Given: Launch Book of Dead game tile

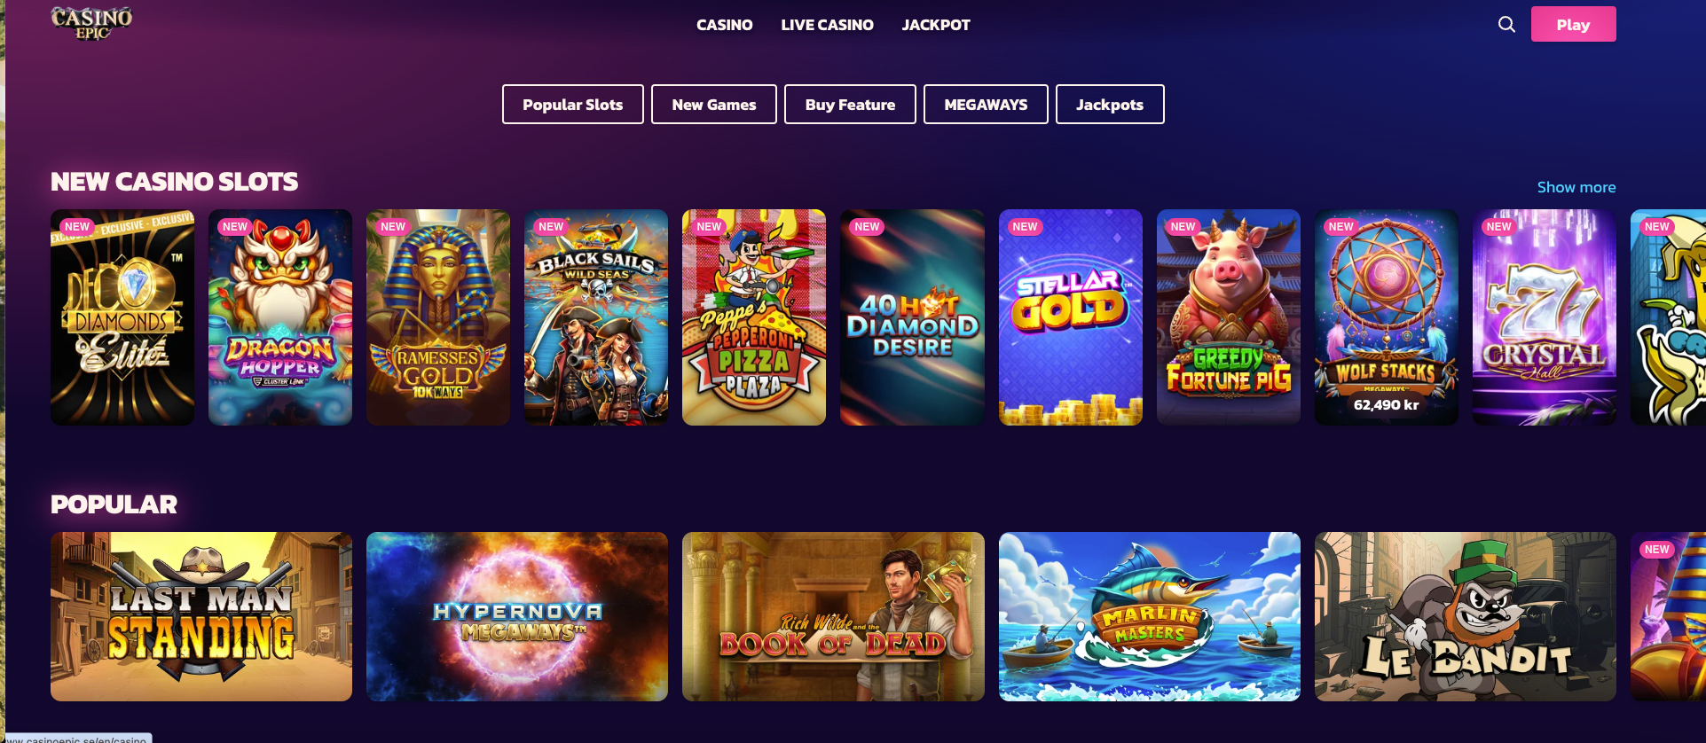Looking at the screenshot, I should (833, 616).
